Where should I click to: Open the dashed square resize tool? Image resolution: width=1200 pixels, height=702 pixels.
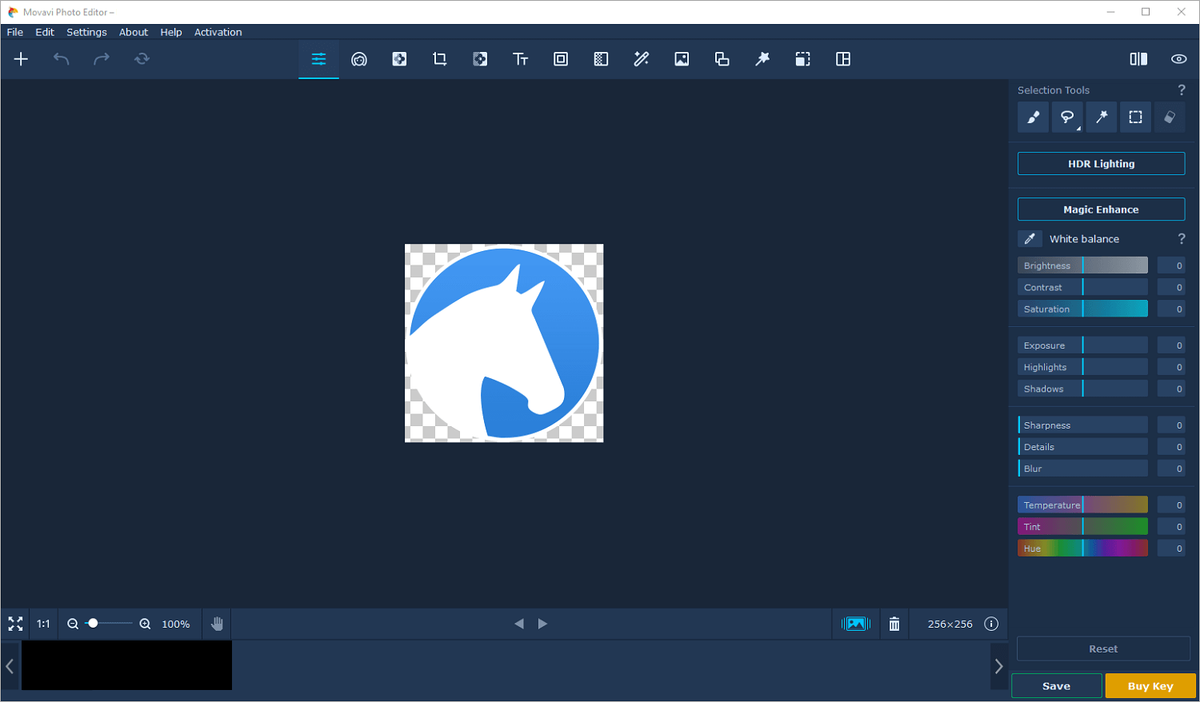coord(802,59)
